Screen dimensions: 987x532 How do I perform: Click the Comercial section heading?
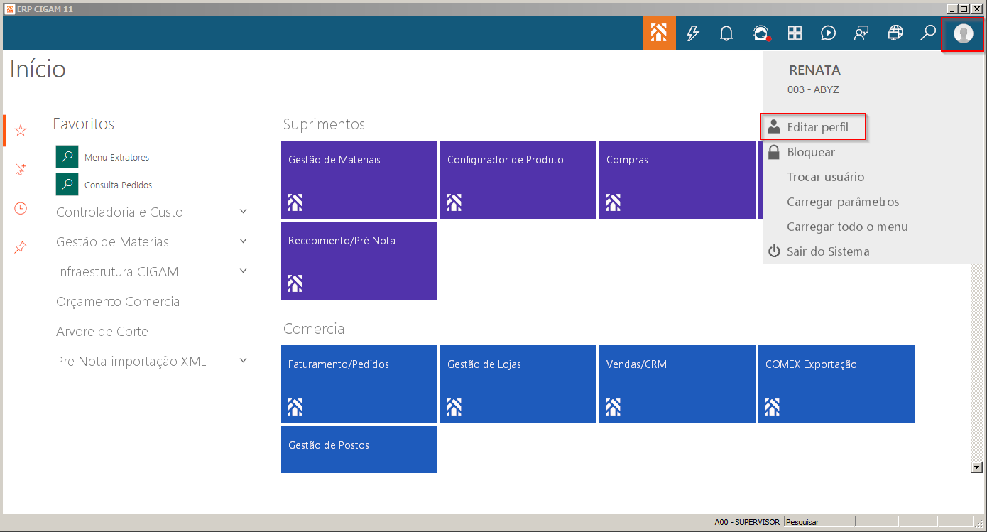316,329
